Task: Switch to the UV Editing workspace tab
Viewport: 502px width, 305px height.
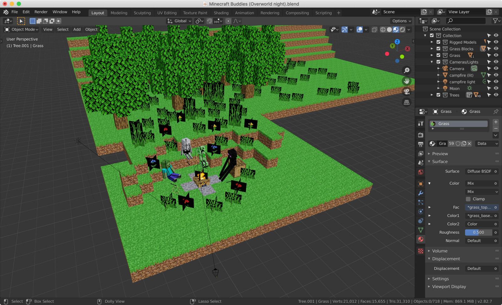Action: click(167, 13)
